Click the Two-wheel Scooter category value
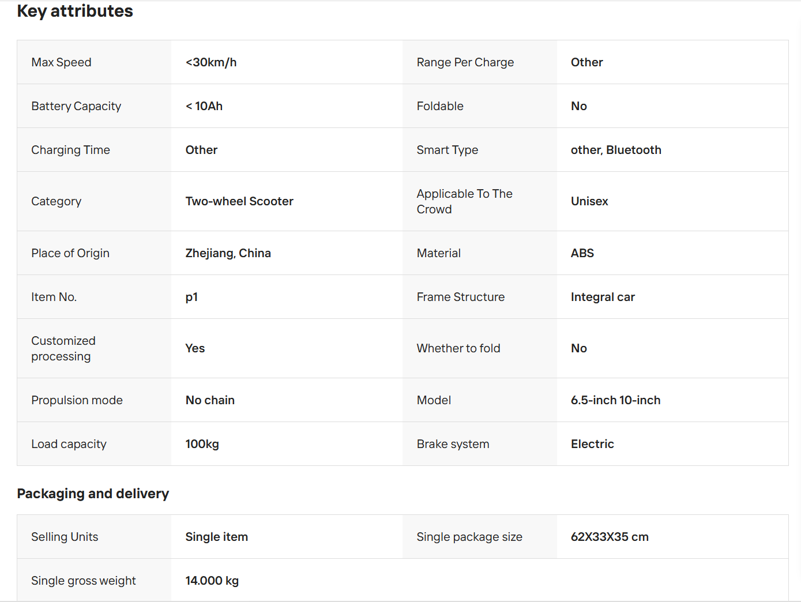The height and width of the screenshot is (602, 801). [239, 201]
